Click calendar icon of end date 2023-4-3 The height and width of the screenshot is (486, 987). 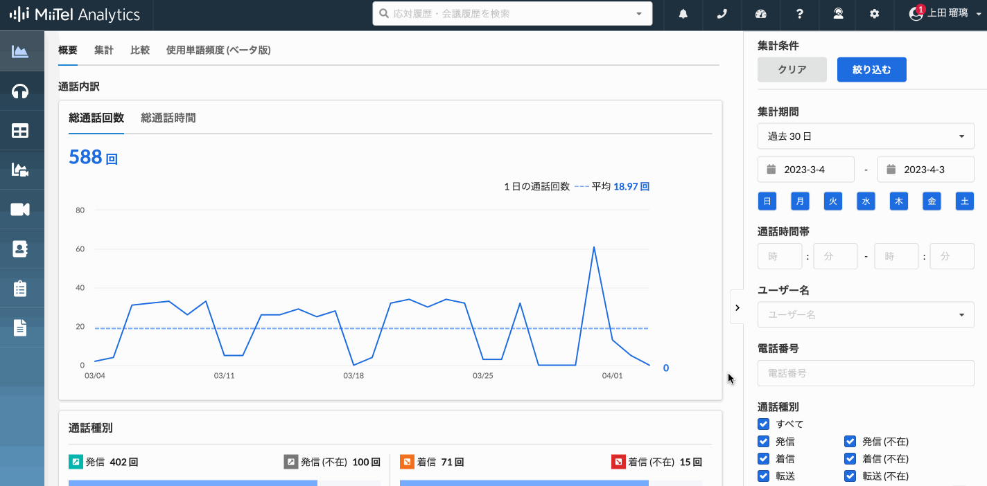tap(891, 170)
